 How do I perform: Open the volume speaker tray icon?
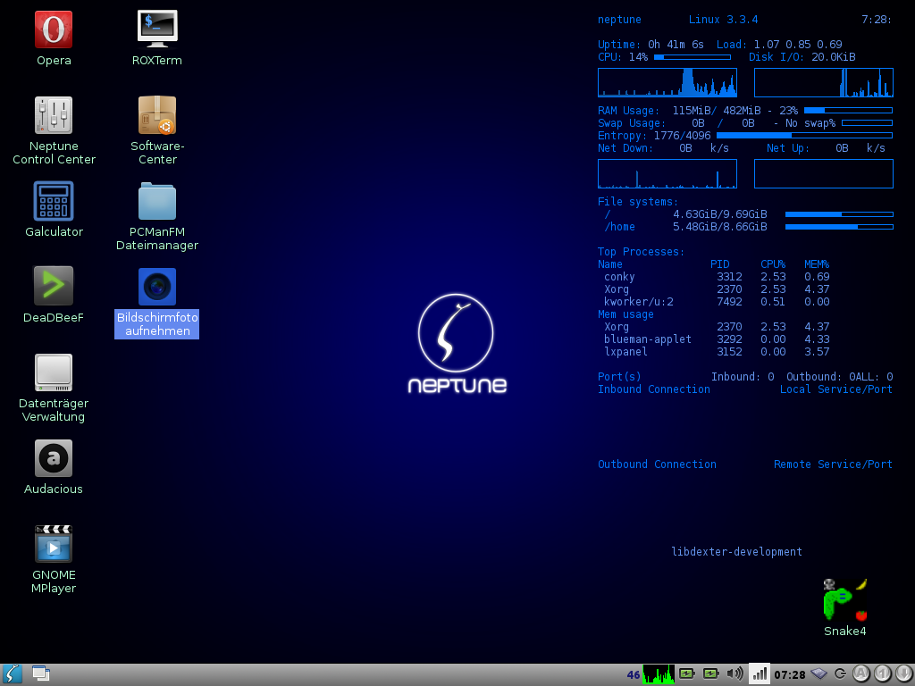[735, 674]
